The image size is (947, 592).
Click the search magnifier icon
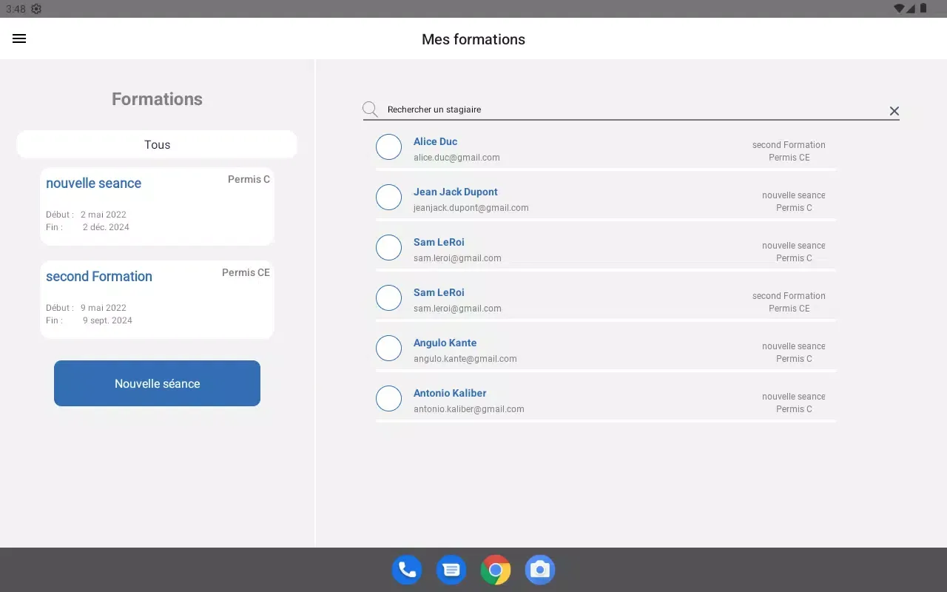click(371, 110)
